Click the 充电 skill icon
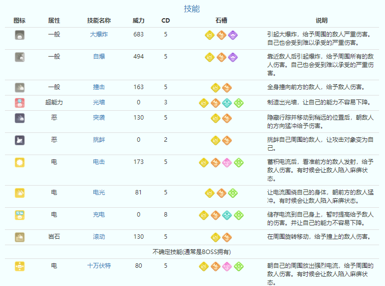The width and height of the screenshot is (385, 286). tap(20, 215)
